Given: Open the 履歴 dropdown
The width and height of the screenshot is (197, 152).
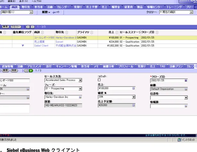Looking at the screenshot, I should pos(46,12).
